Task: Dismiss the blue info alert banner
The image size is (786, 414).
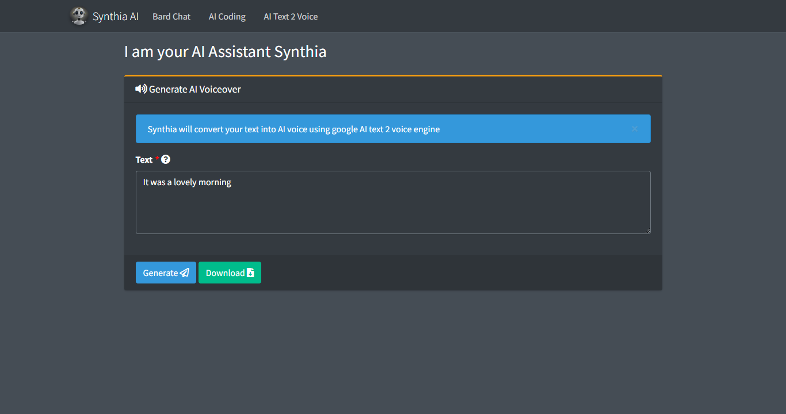Action: (x=635, y=129)
